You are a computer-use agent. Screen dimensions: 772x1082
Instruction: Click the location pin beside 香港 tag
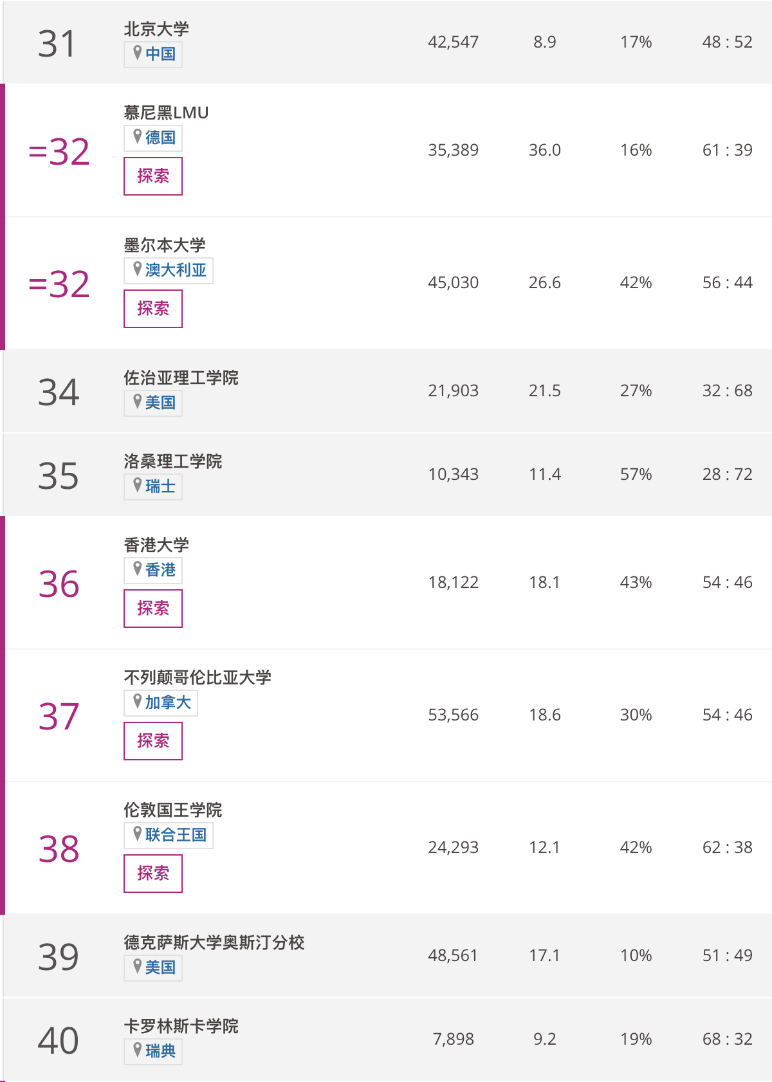click(x=137, y=569)
